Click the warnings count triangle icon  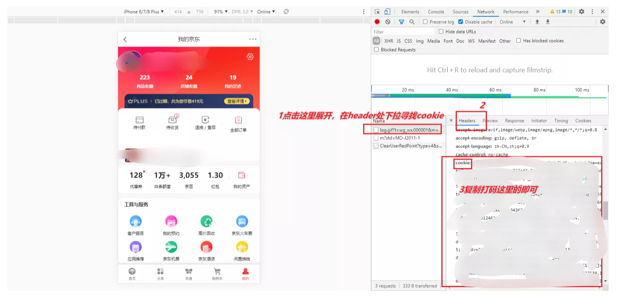552,12
